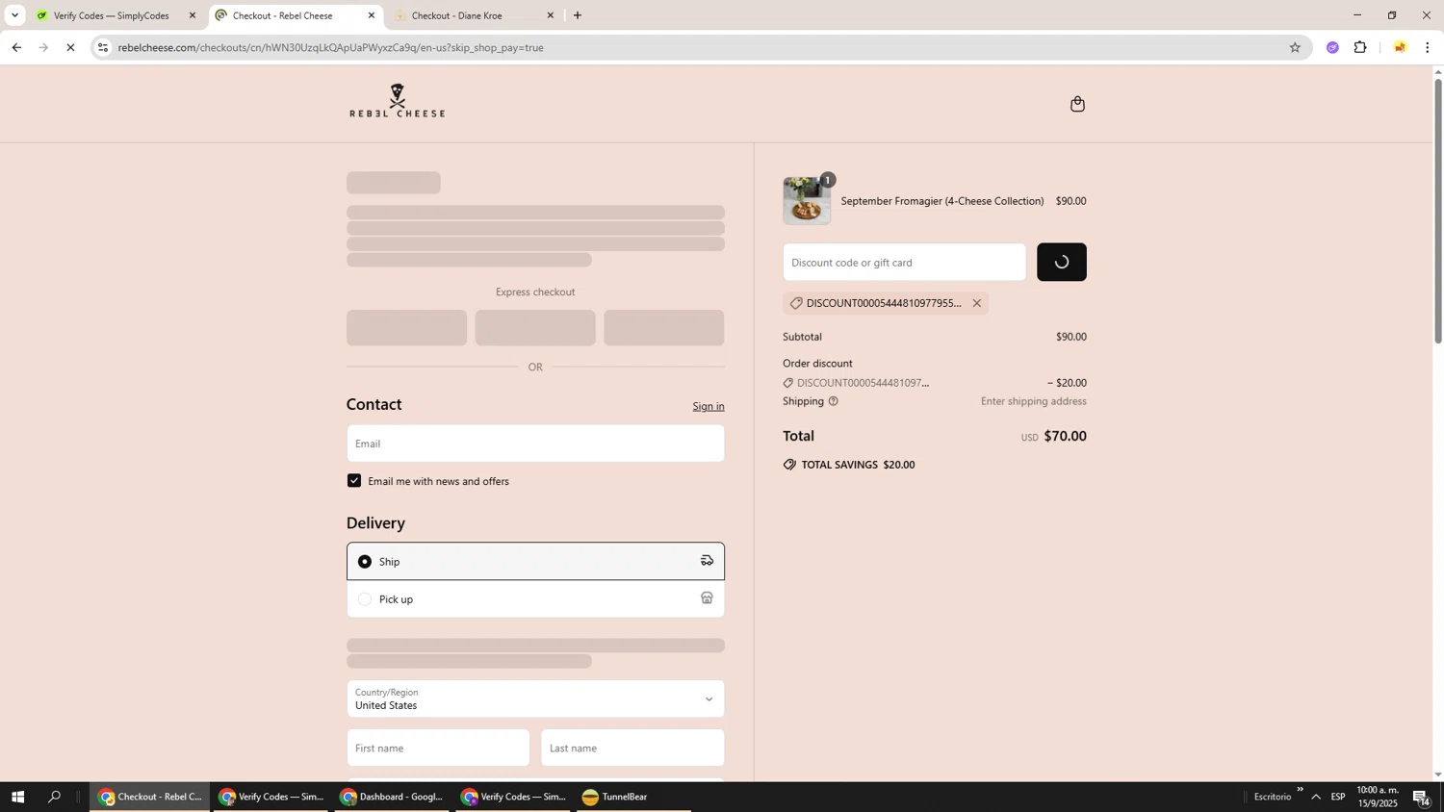Focus the First name field
Screen dimensions: 1444x812
438,748
